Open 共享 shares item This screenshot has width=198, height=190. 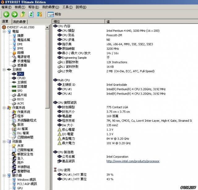pyautogui.click(x=20, y=146)
